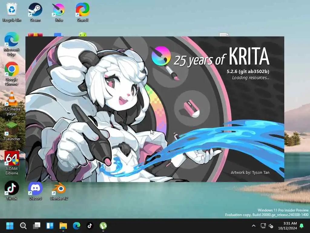Show hidden system tray icons
The width and height of the screenshot is (310, 233).
click(254, 226)
